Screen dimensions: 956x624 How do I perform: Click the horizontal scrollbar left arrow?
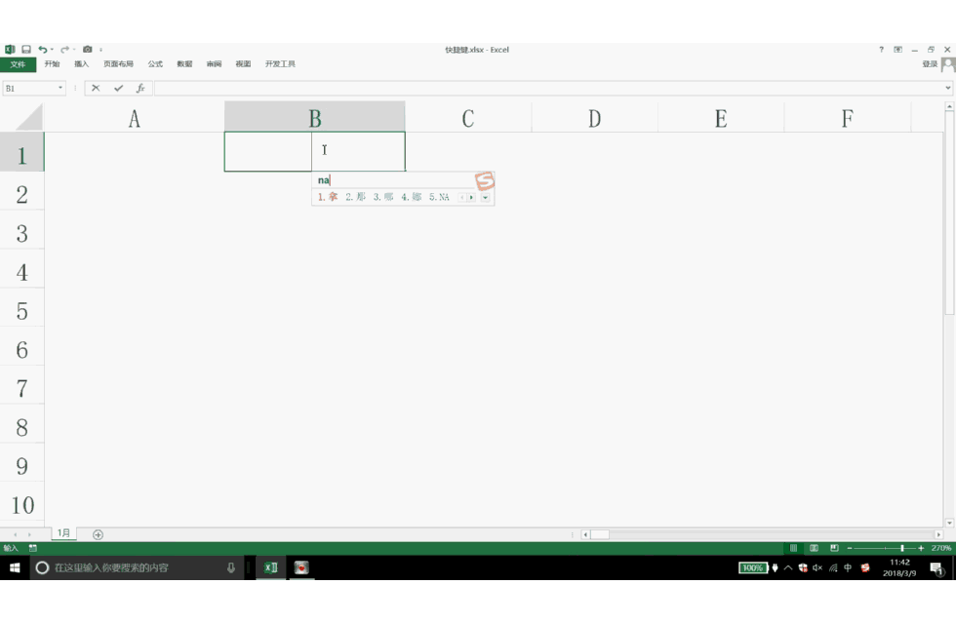click(585, 534)
